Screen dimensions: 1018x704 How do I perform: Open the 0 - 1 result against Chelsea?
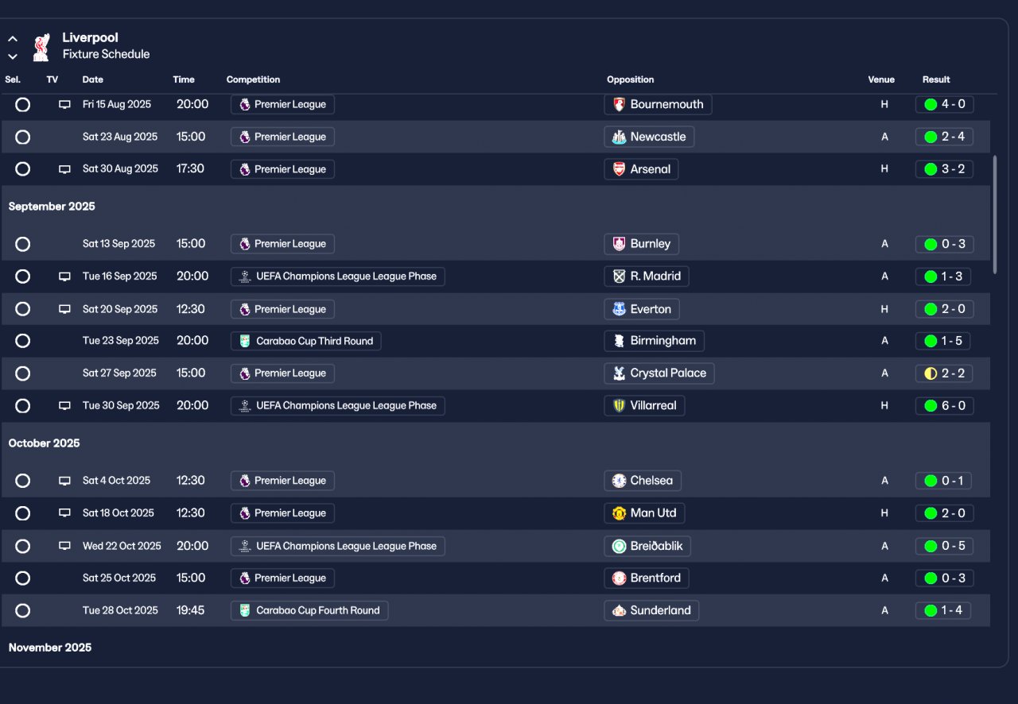(943, 481)
